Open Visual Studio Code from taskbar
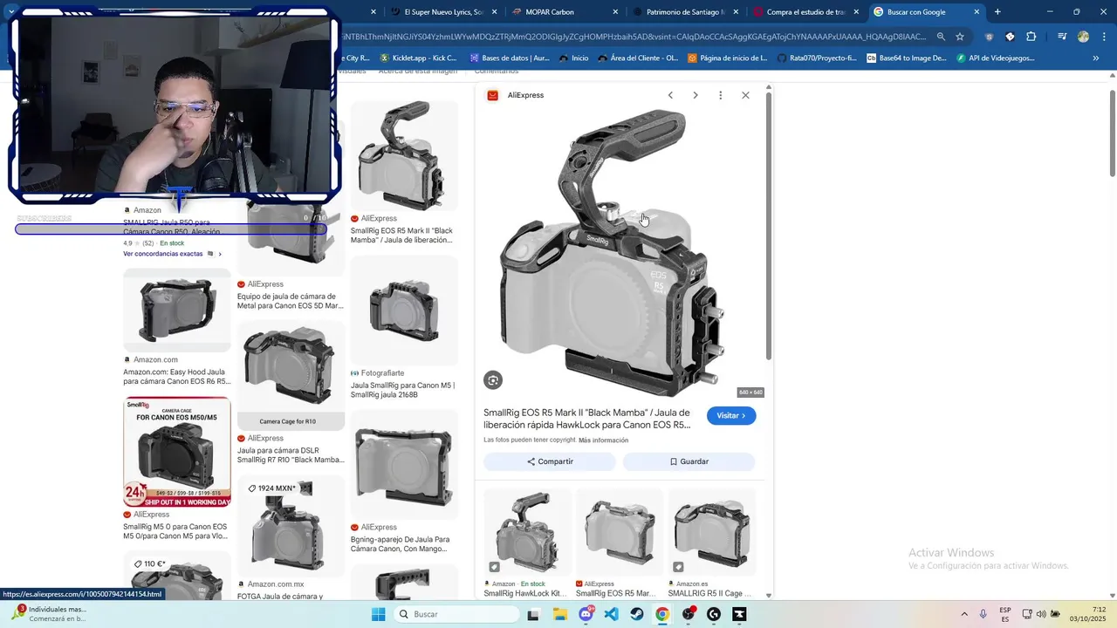The height and width of the screenshot is (628, 1117). coord(612,614)
